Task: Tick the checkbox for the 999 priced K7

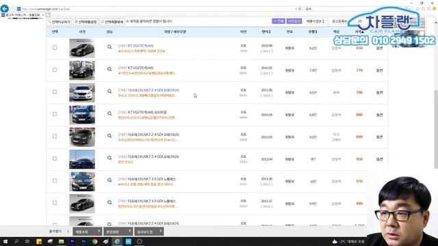Action: tap(55, 203)
